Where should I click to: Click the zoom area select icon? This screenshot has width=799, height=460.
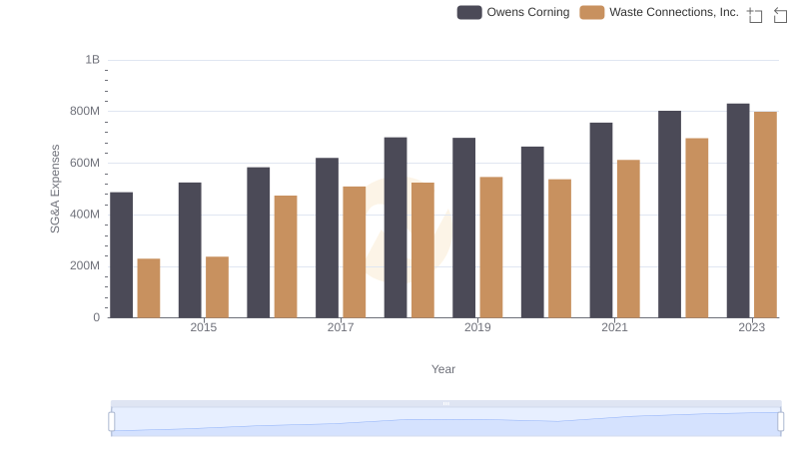click(x=755, y=15)
